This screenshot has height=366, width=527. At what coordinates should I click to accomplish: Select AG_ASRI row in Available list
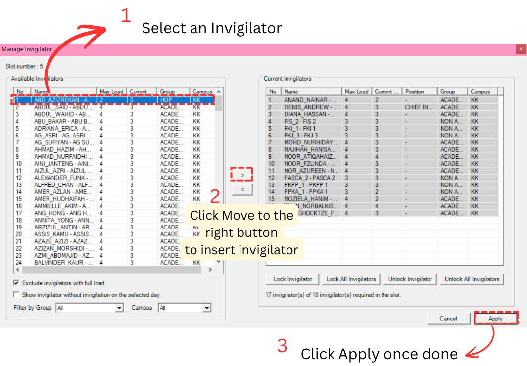coord(114,136)
